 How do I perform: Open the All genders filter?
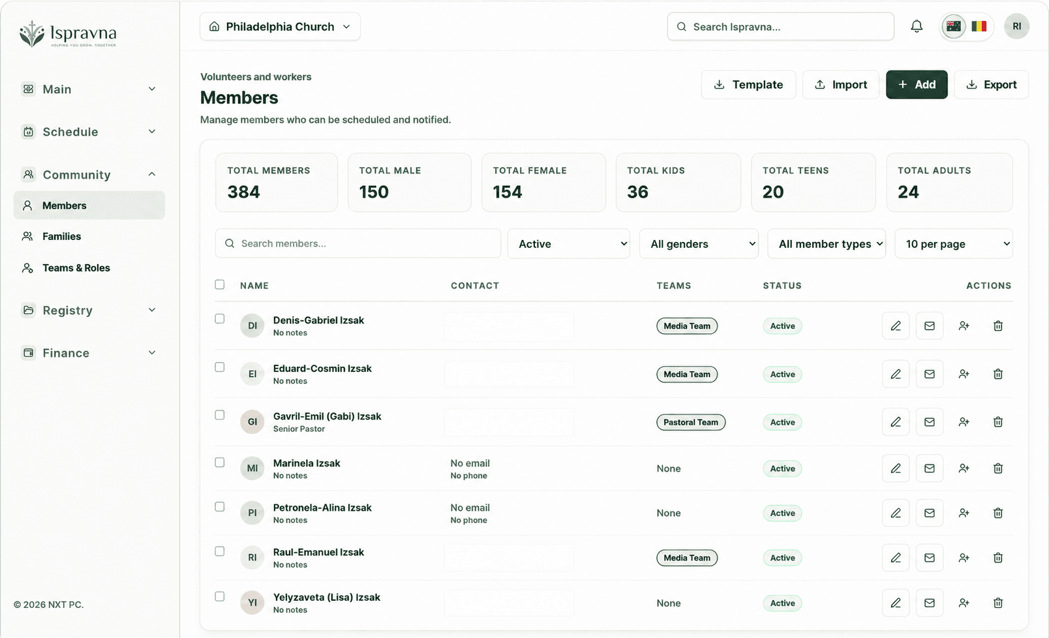coord(699,243)
